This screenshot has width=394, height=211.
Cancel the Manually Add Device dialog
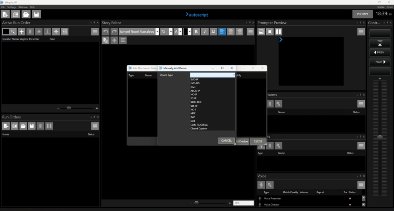tap(226, 141)
